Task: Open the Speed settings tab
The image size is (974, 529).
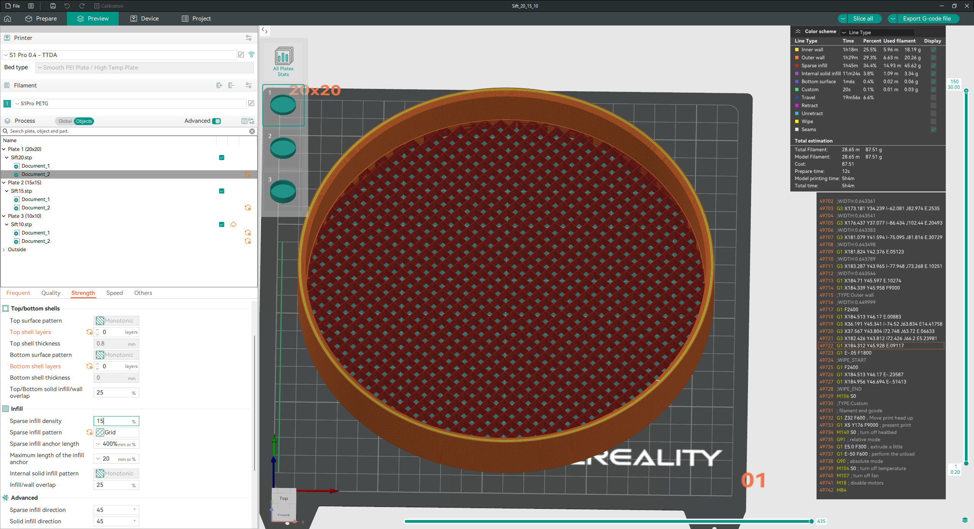Action: pos(115,293)
